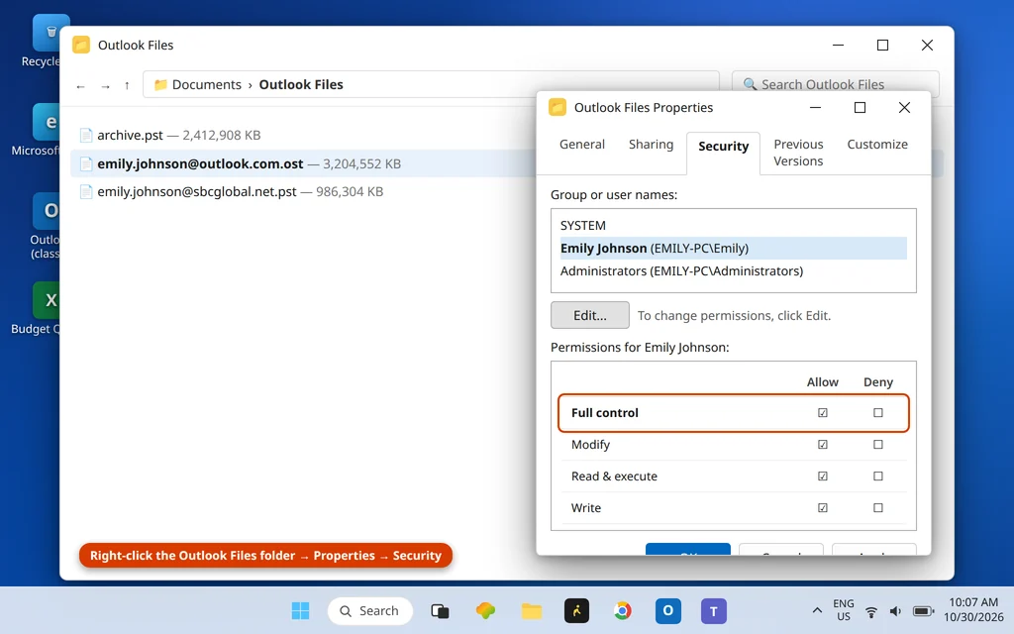Toggle the Deny checkbox for Full control

click(878, 413)
